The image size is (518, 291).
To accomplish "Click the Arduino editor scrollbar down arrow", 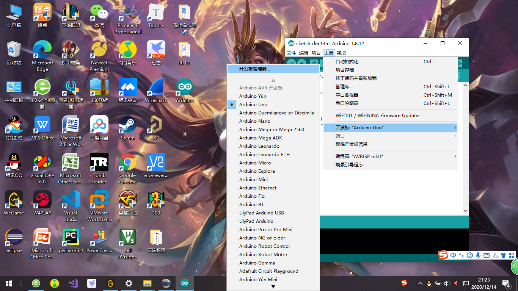I will 465,211.
